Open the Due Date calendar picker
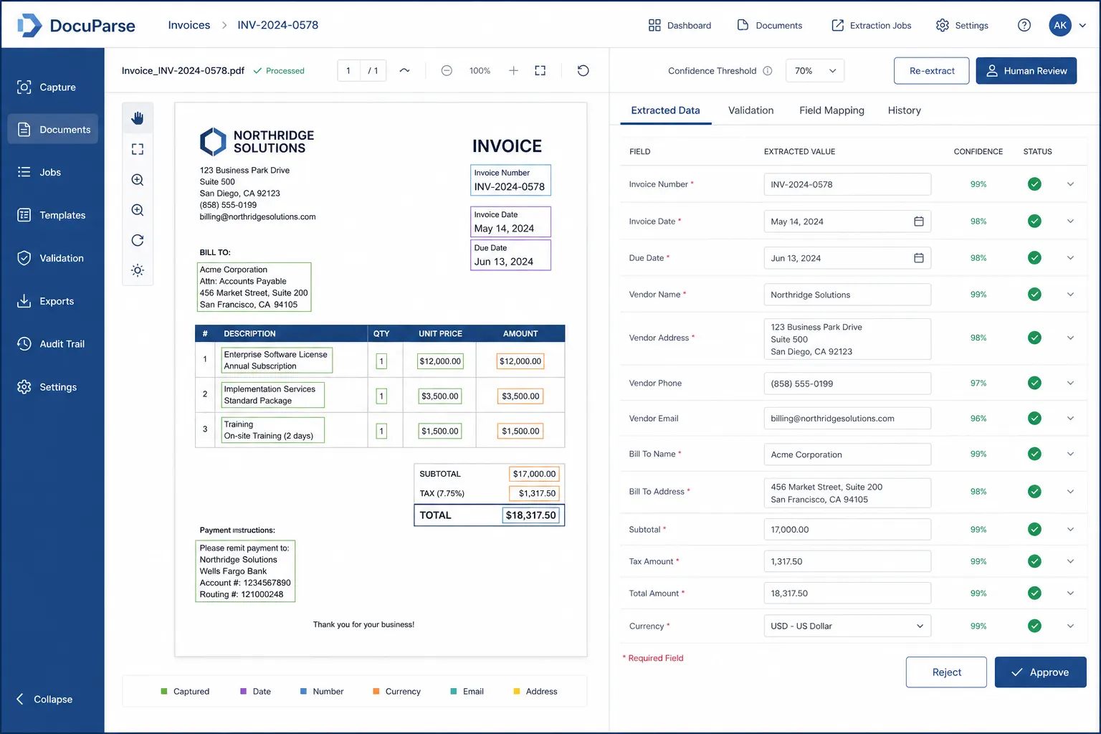The image size is (1101, 734). pos(919,258)
